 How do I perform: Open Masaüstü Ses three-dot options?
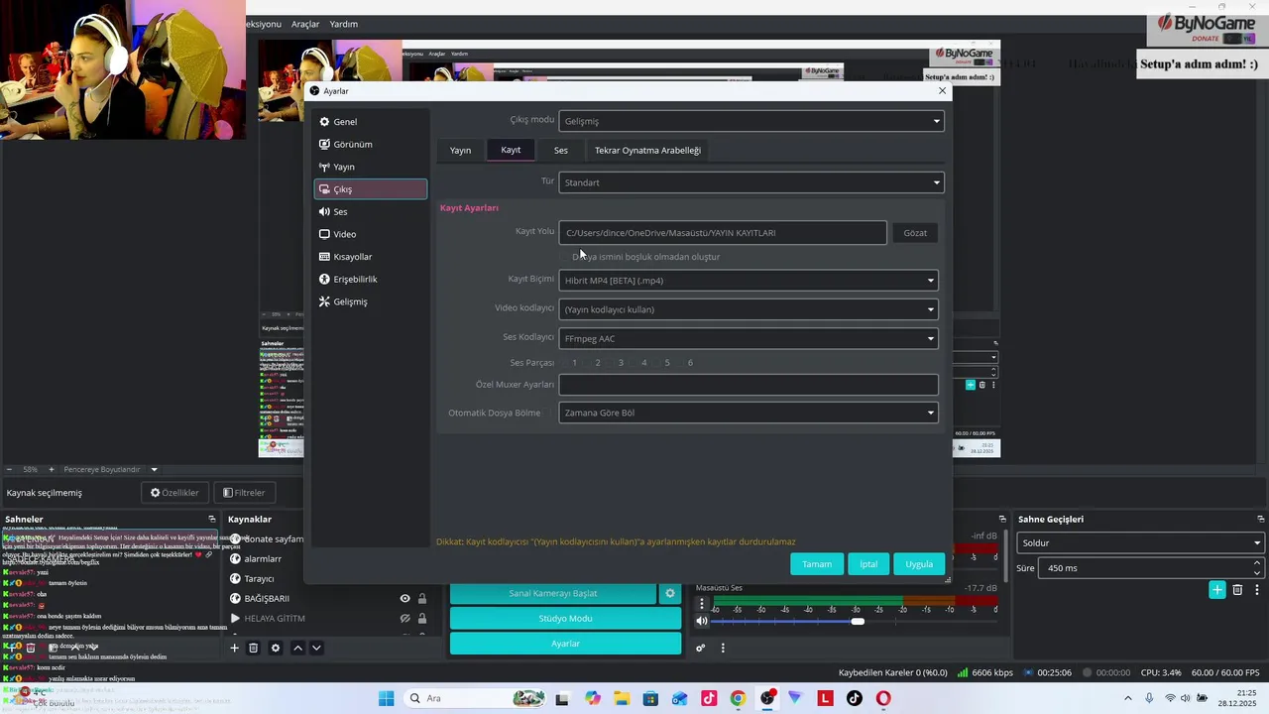[x=702, y=603]
